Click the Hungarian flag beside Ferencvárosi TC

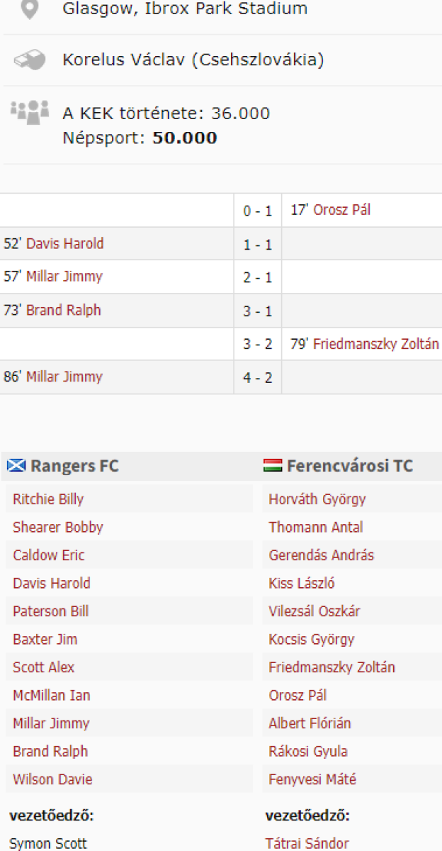click(273, 466)
